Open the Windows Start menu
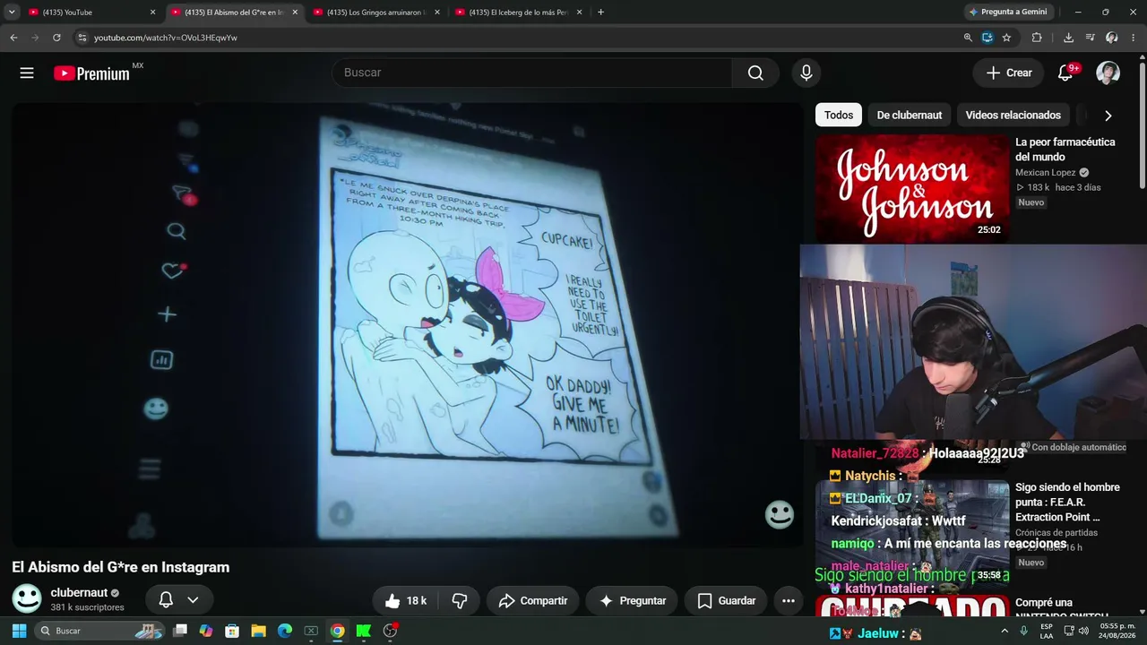The height and width of the screenshot is (645, 1147). pos(19,631)
